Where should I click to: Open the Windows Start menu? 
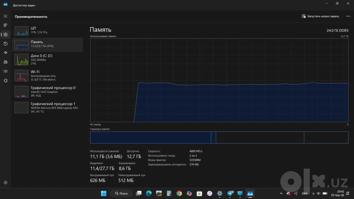(x=104, y=193)
